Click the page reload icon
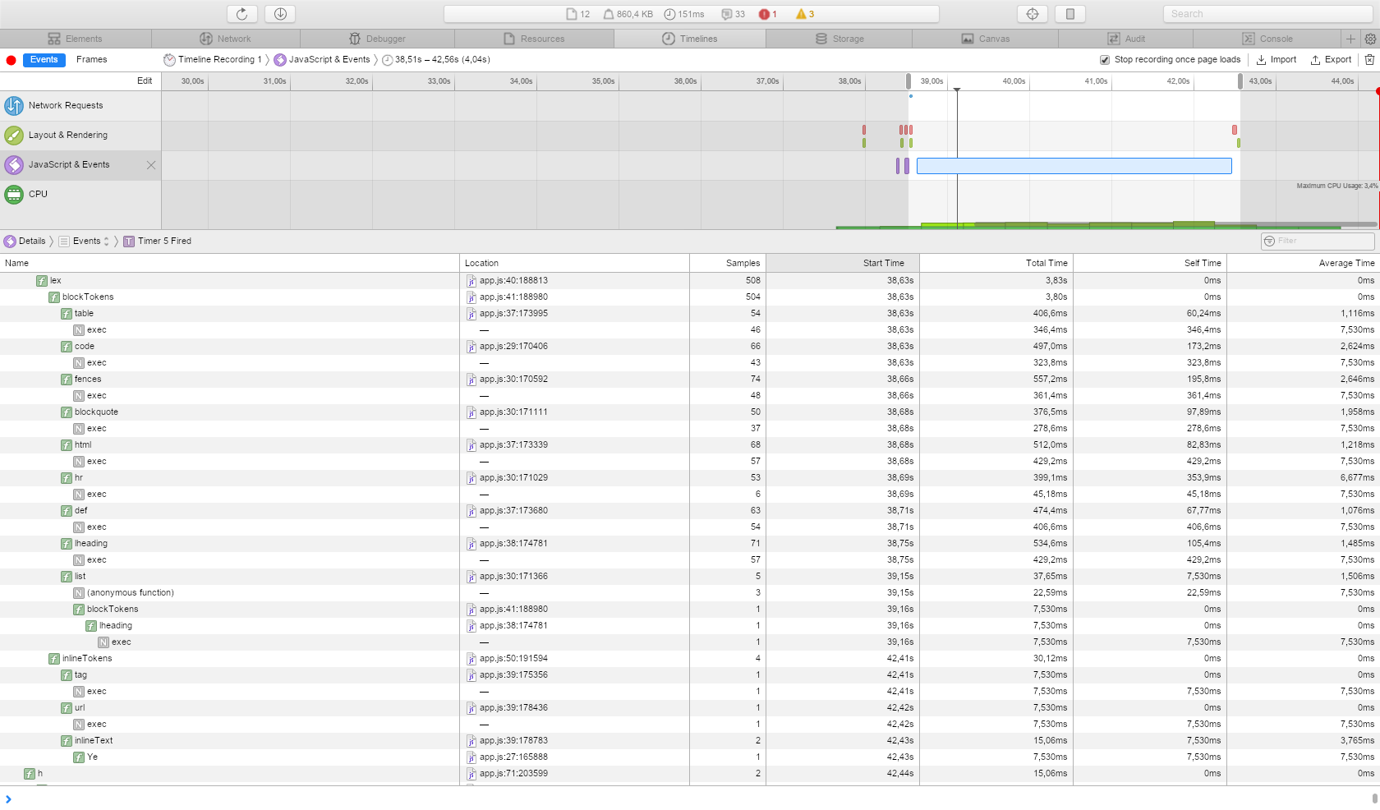1380x810 pixels. (241, 13)
